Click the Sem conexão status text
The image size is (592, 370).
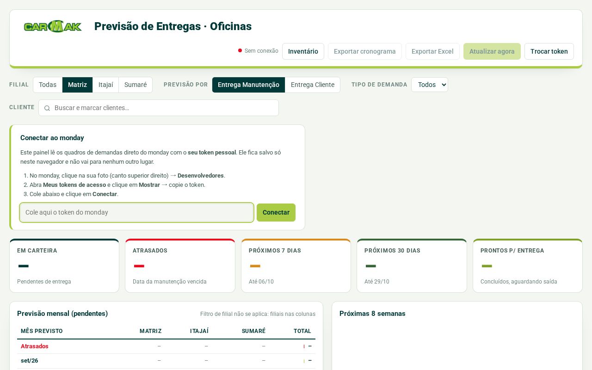tap(261, 51)
